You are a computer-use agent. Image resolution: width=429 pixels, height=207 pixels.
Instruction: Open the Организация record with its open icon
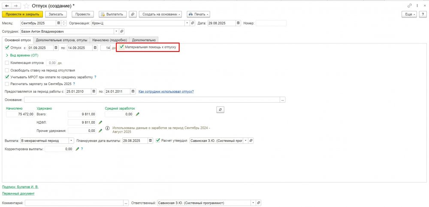tap(192, 23)
